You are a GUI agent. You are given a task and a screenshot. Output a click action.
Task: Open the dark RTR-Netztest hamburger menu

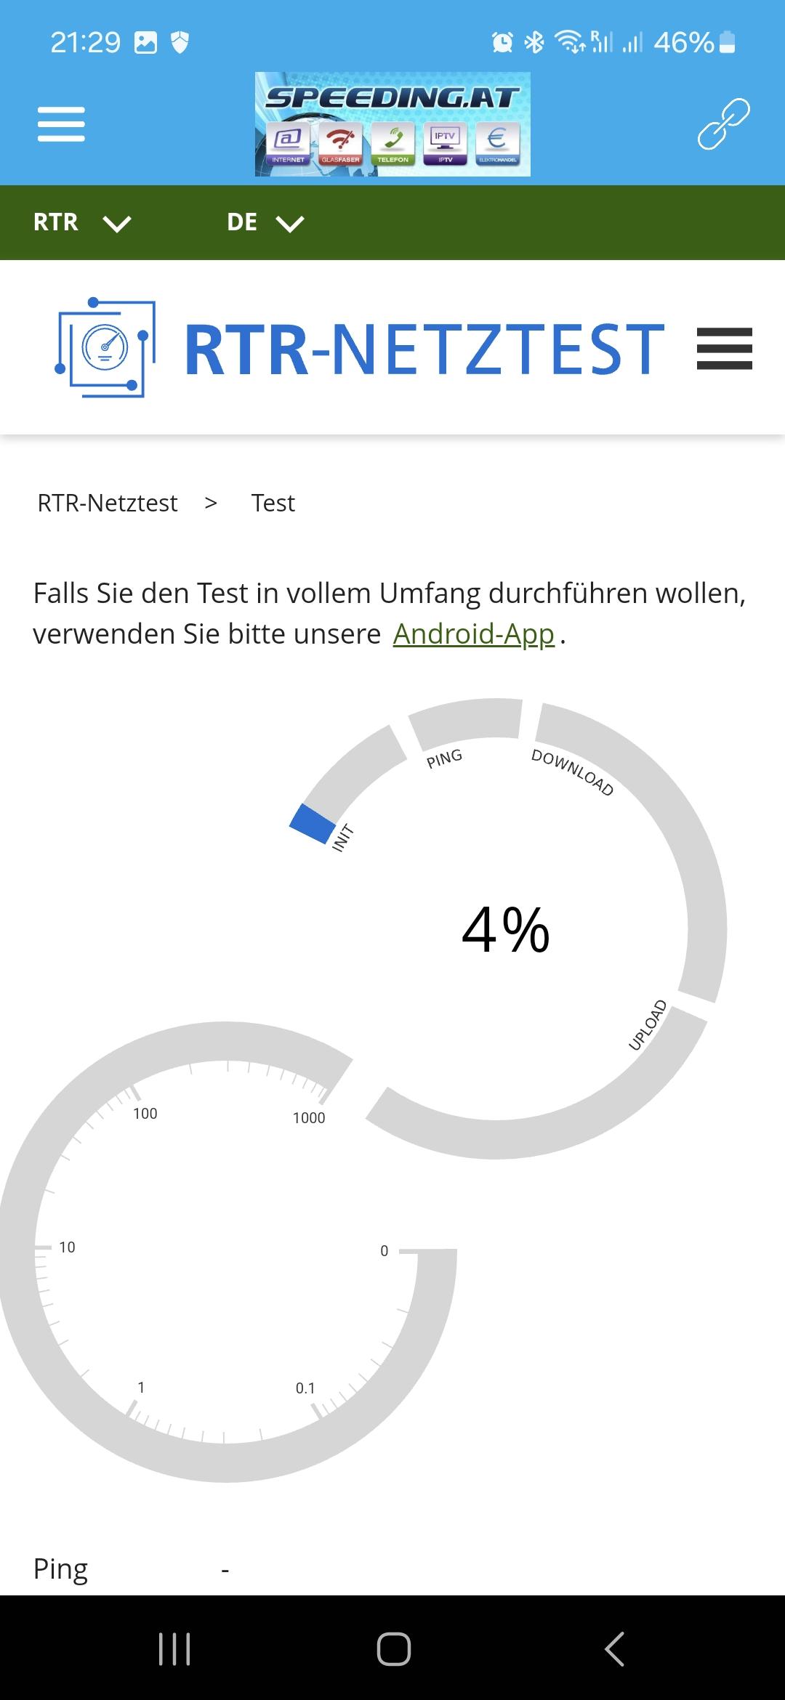coord(724,349)
